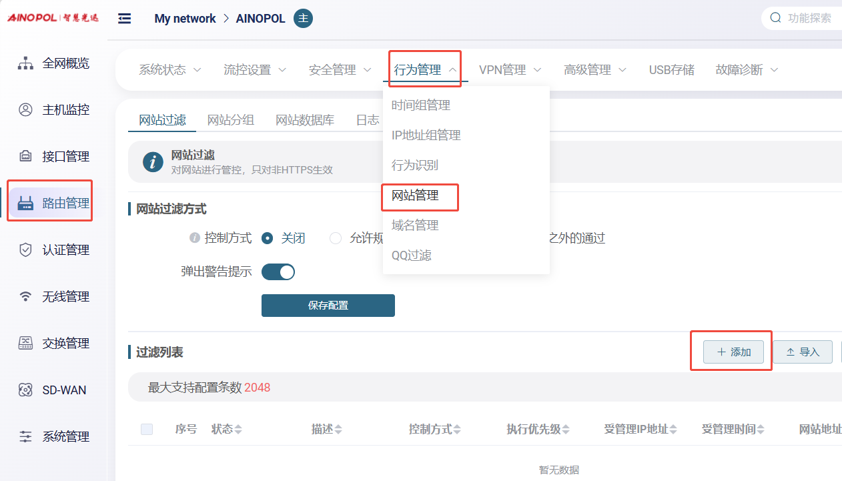This screenshot has width=842, height=481.
Task: Toggle the 弹出警告提示 switch off
Action: point(278,272)
